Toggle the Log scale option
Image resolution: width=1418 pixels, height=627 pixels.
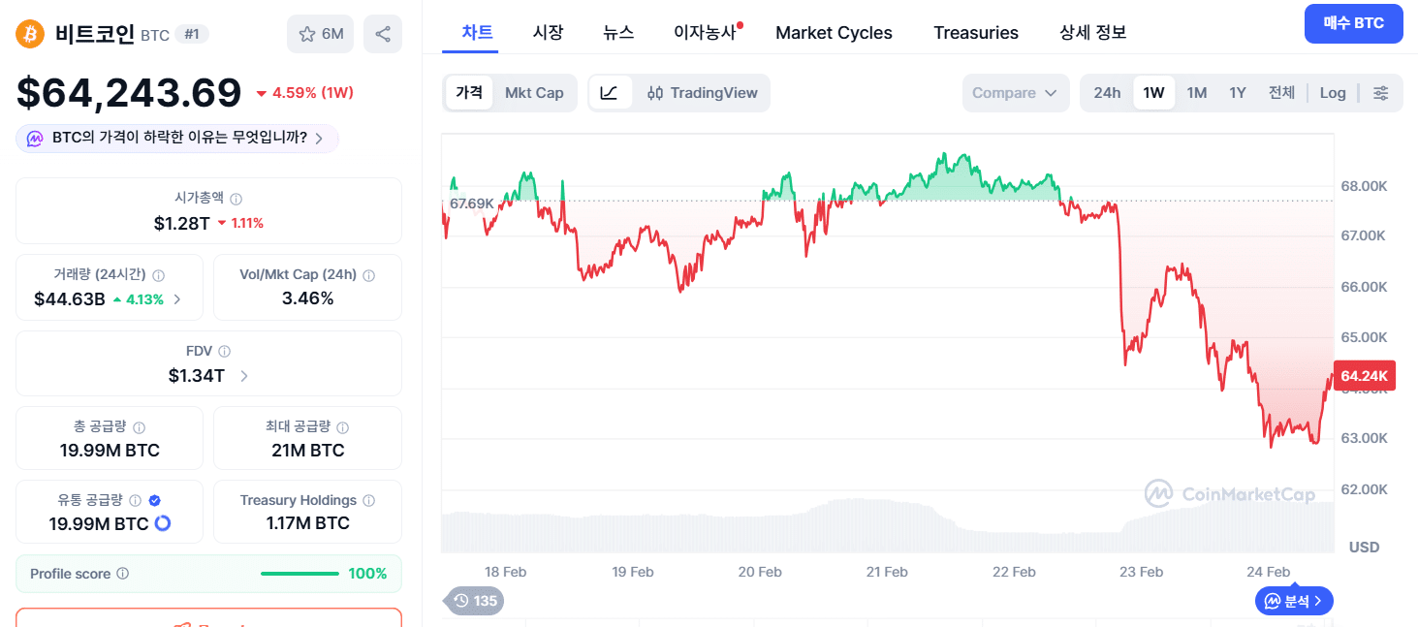tap(1333, 93)
